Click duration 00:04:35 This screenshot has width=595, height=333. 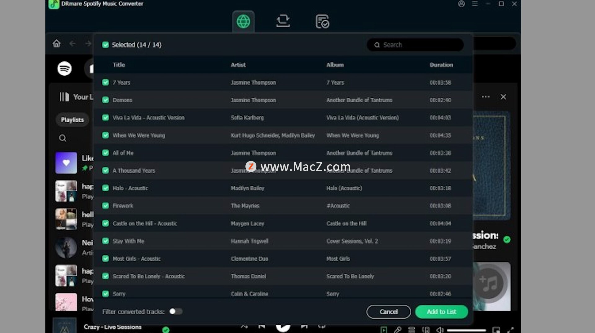coord(440,135)
